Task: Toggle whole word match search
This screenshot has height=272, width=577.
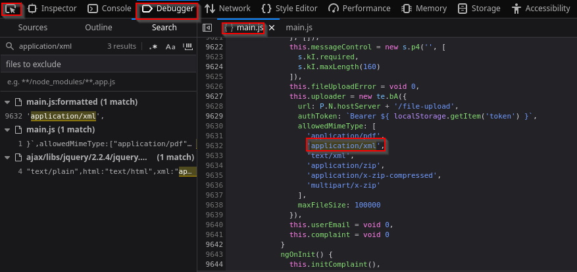Action: pos(188,47)
